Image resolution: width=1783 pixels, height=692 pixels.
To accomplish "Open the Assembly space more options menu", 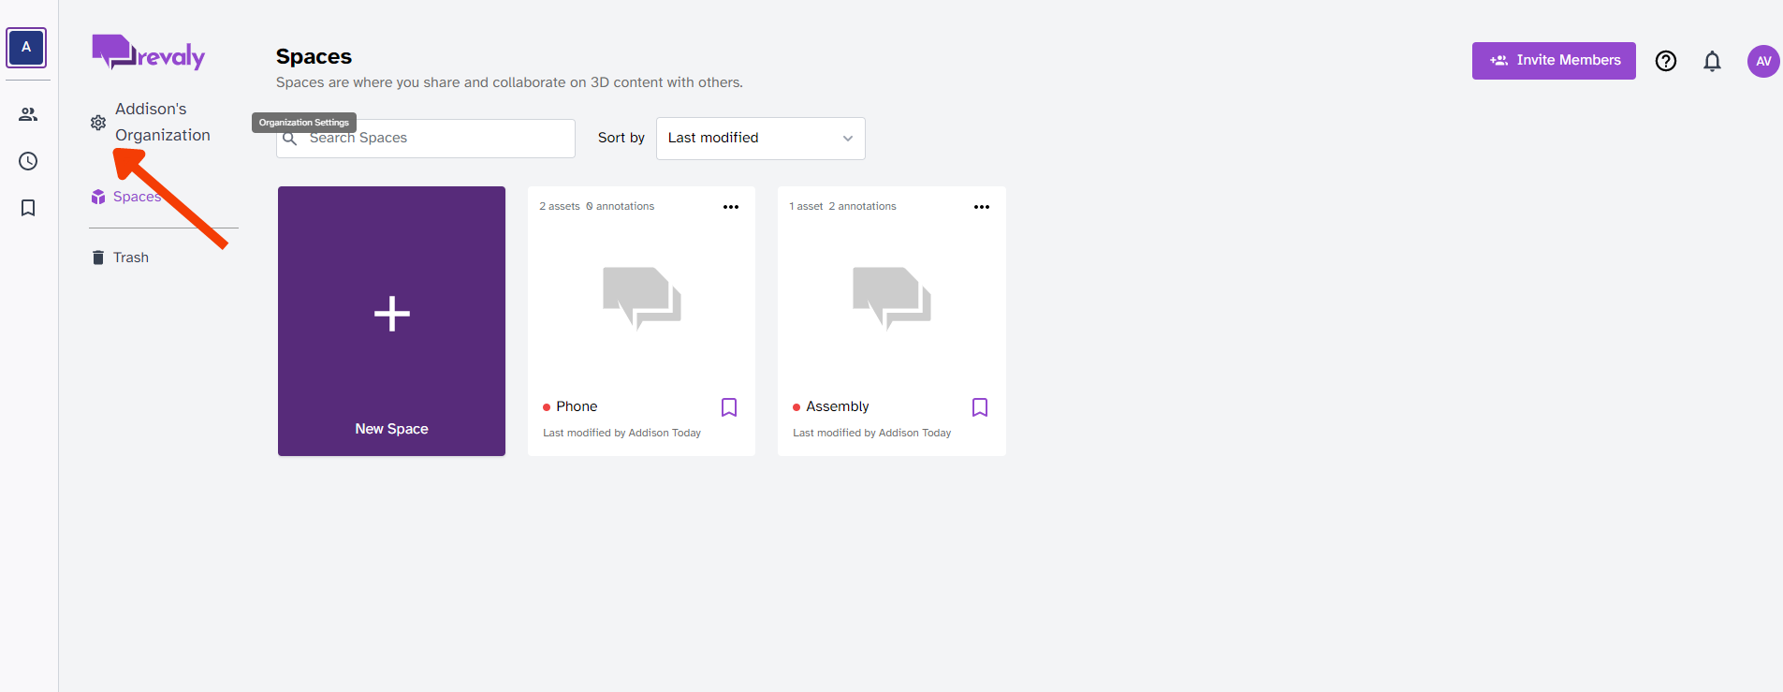I will (x=982, y=207).
